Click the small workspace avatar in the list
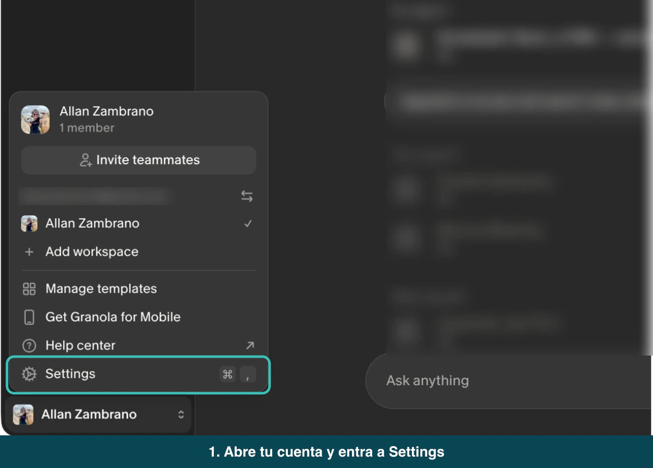 tap(29, 224)
